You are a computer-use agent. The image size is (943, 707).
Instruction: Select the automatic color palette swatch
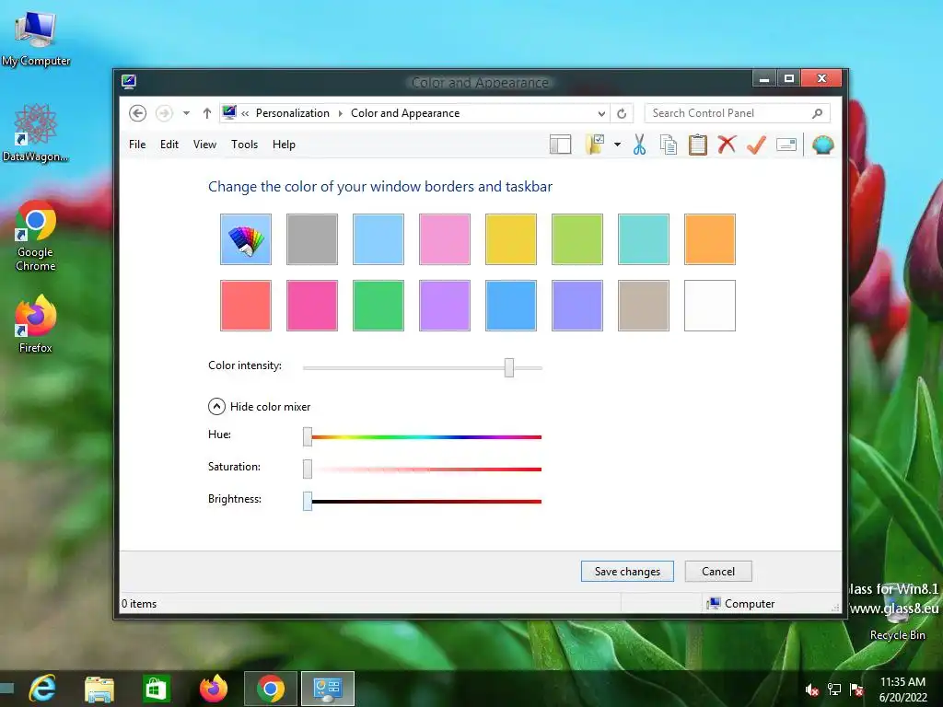coord(246,239)
